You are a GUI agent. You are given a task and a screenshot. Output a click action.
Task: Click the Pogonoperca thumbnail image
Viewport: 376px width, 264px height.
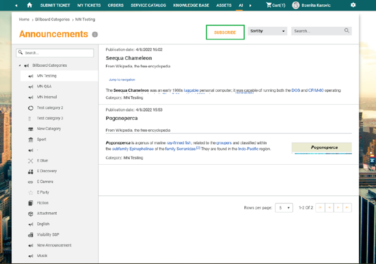click(x=321, y=148)
